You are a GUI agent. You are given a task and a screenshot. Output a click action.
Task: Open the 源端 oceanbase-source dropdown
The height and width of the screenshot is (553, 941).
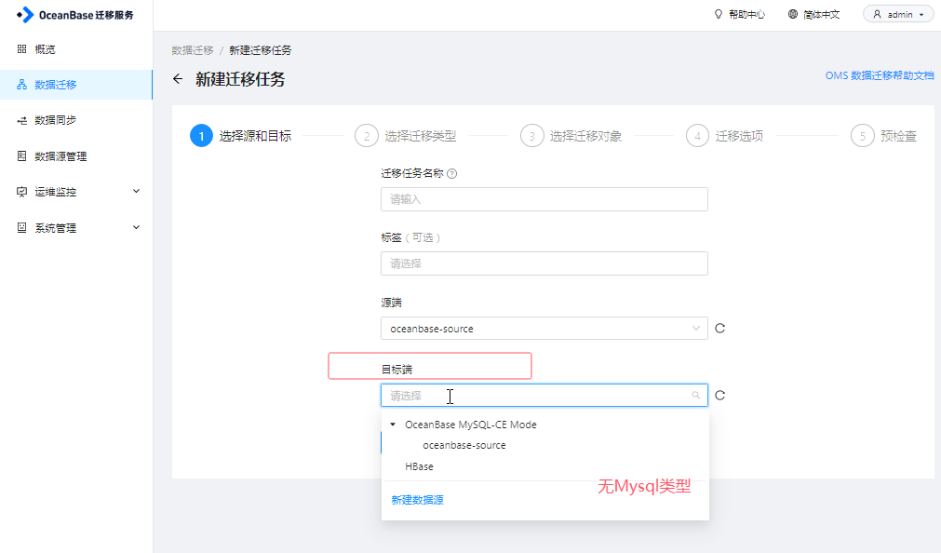pos(544,329)
